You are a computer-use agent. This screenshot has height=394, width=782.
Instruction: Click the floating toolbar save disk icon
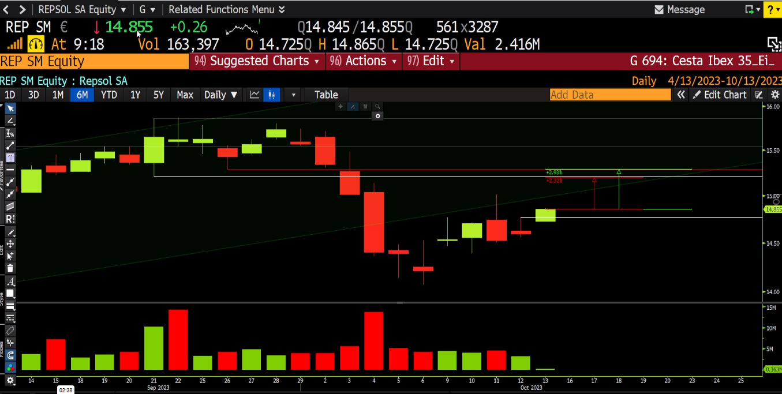(365, 106)
